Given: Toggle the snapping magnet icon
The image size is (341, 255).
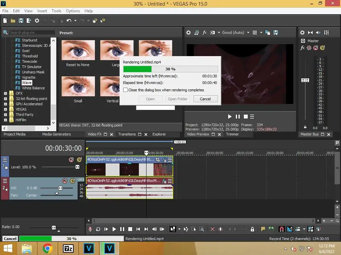Looking at the screenshot, I should tap(282, 229).
